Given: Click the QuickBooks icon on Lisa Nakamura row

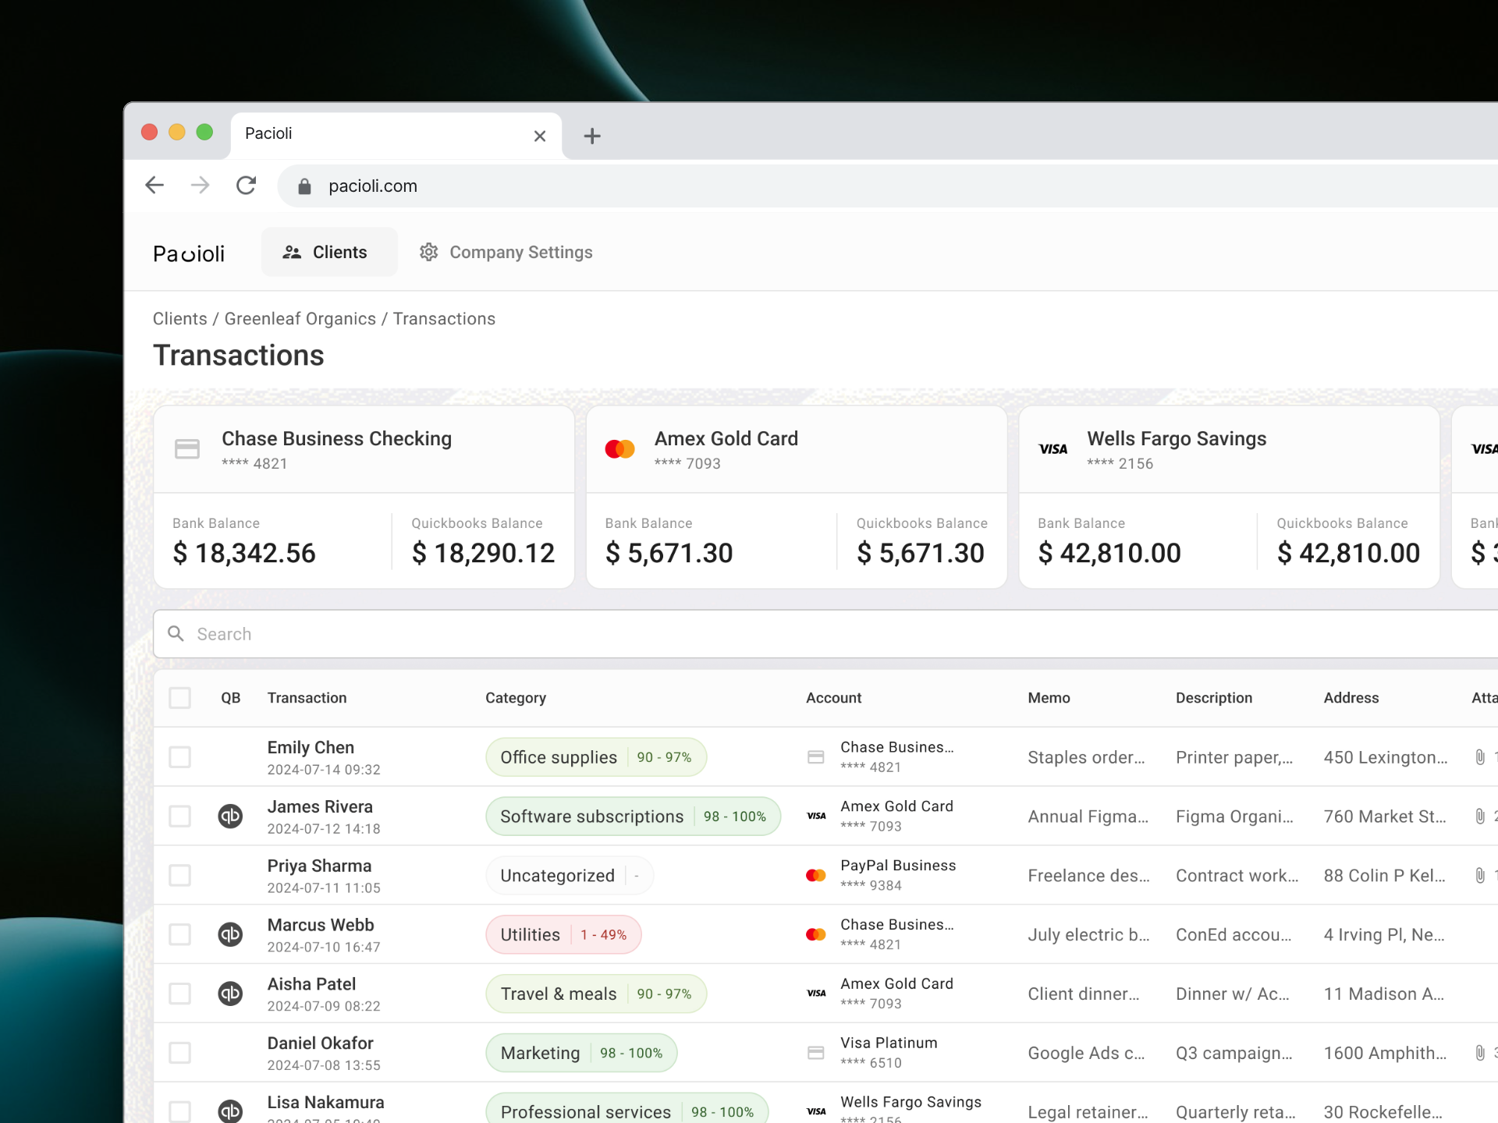Looking at the screenshot, I should click(230, 1111).
